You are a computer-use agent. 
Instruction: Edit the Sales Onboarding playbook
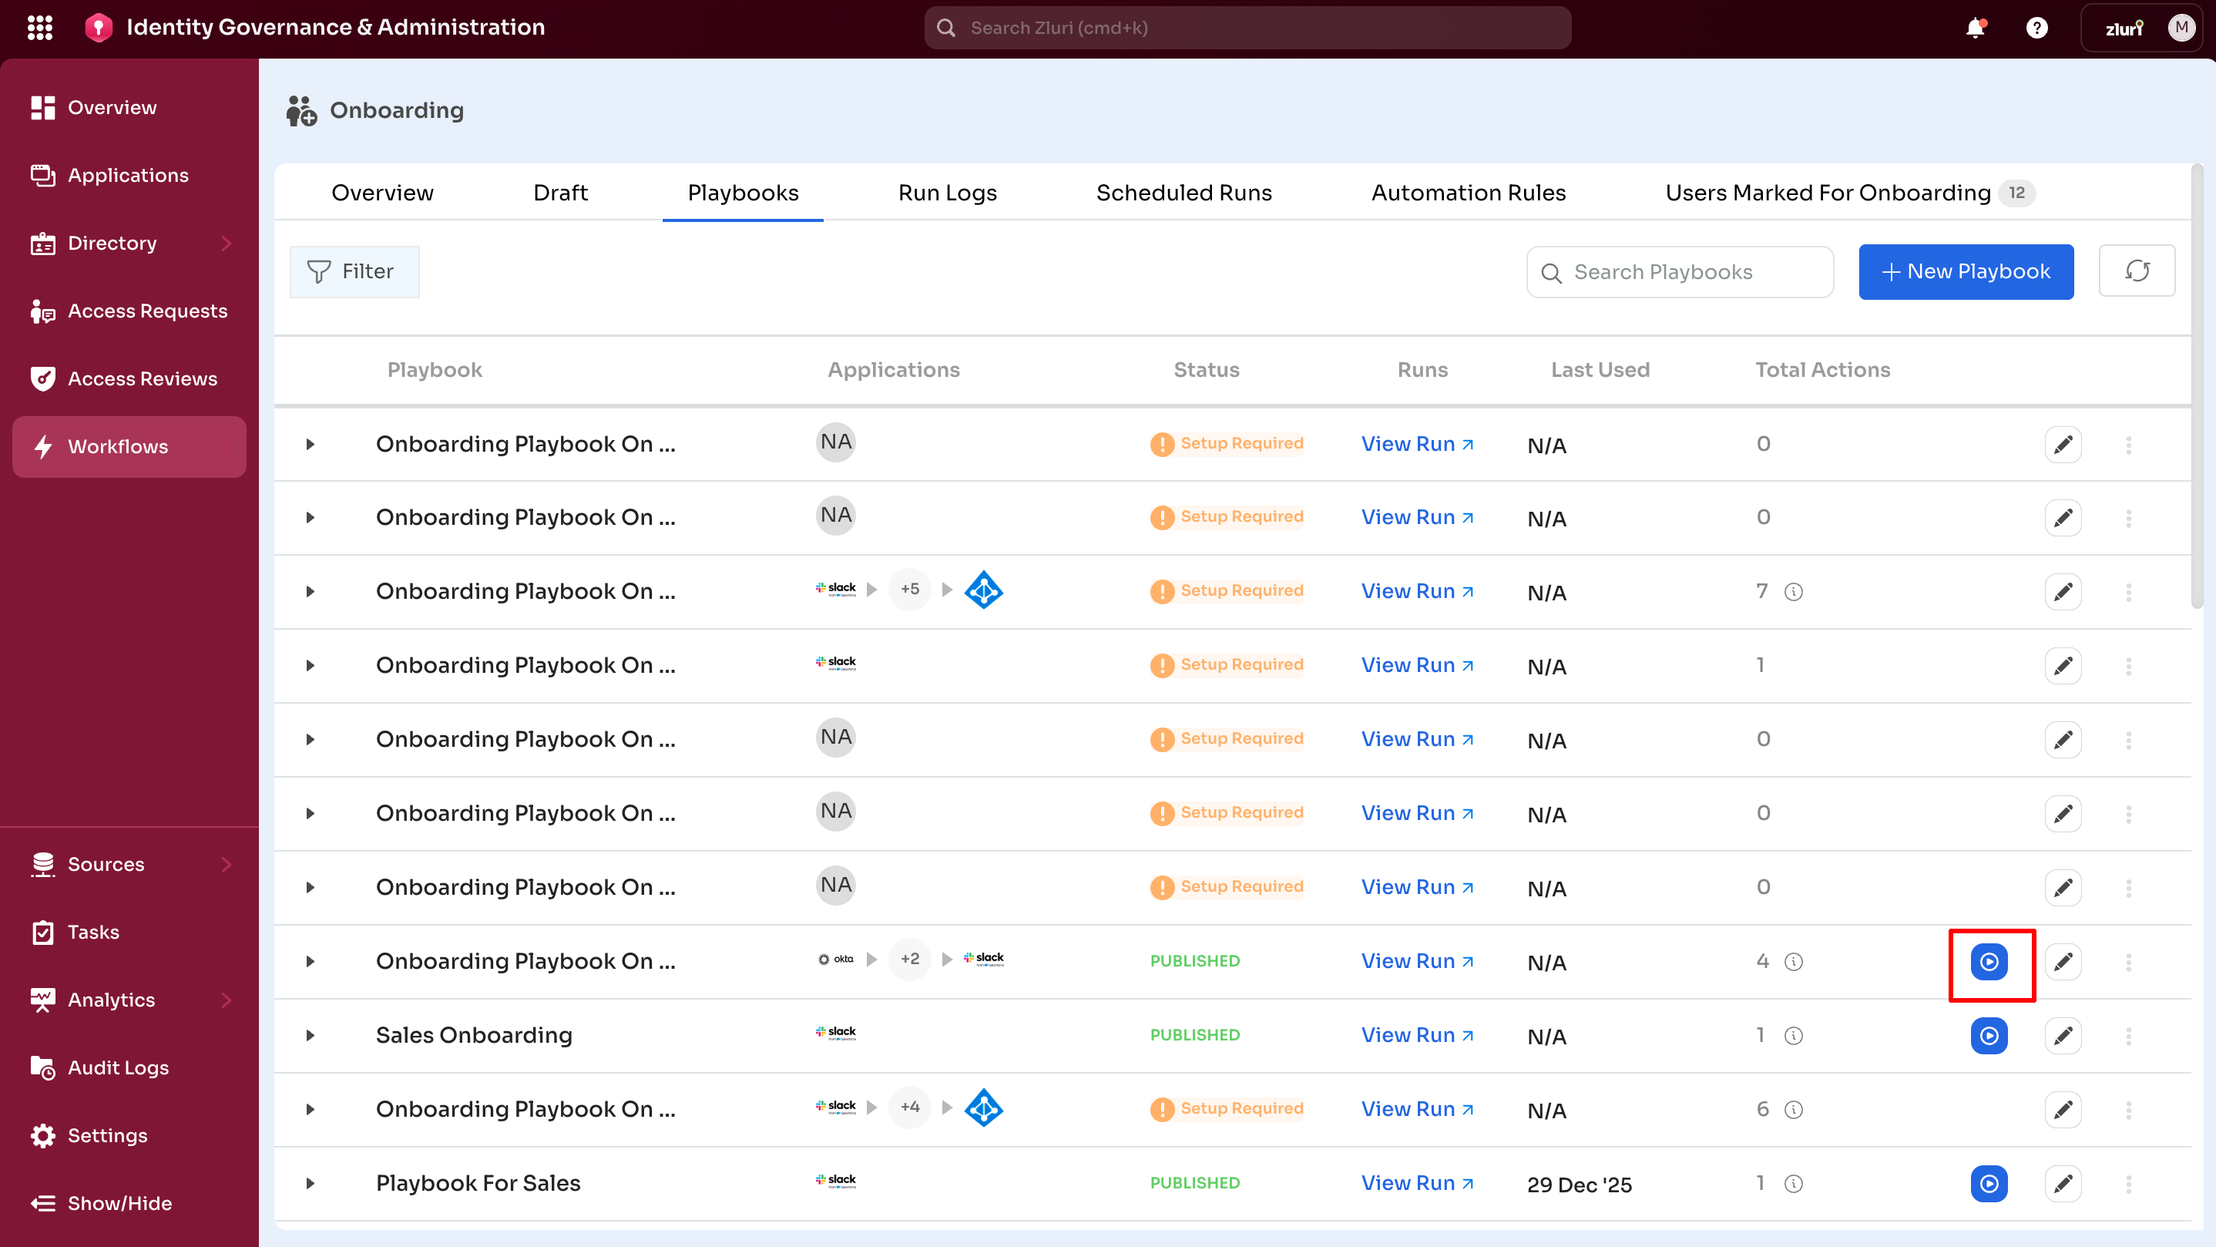click(2062, 1035)
